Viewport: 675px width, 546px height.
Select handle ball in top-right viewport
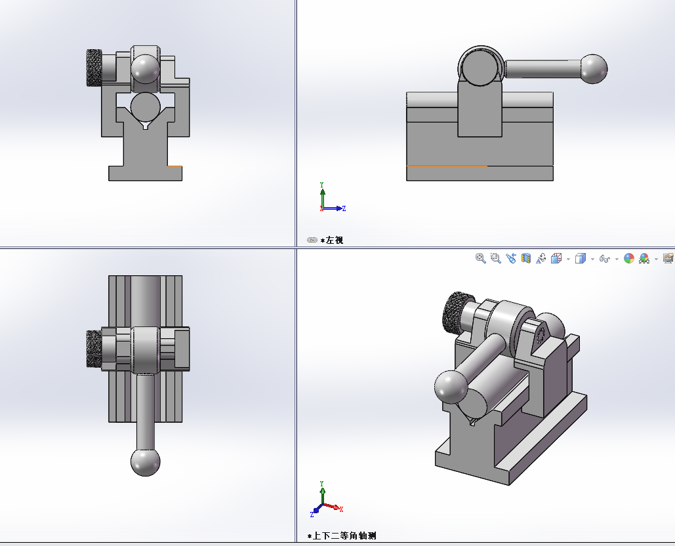tap(594, 69)
